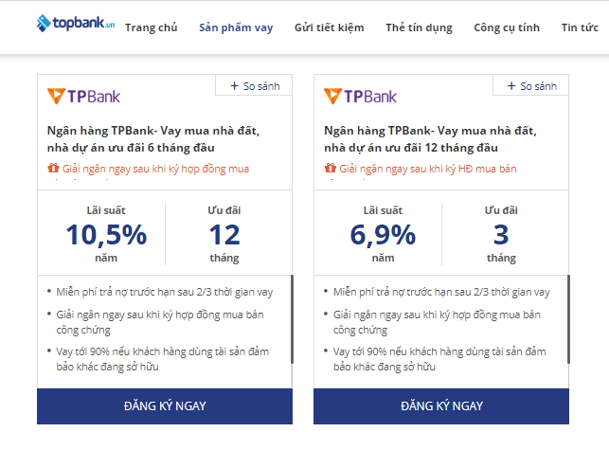The image size is (609, 450).
Task: Click TPBank logo in right card
Action: 361,96
